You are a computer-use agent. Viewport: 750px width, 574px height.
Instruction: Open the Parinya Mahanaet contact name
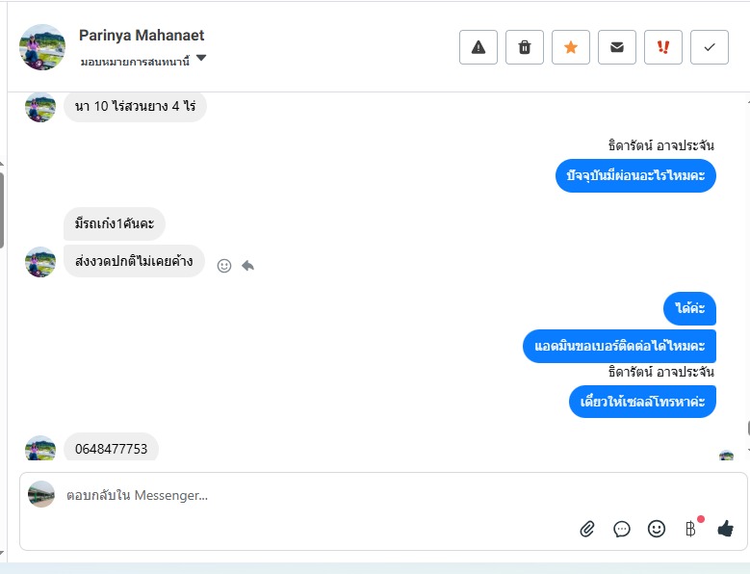pyautogui.click(x=142, y=36)
